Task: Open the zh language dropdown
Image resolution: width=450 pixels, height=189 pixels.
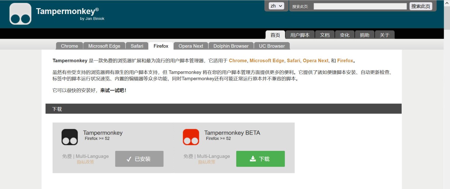Action: [276, 6]
